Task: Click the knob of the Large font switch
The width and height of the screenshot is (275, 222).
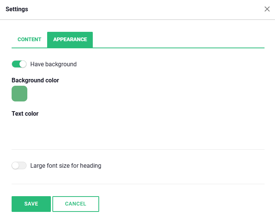Action: 15,165
